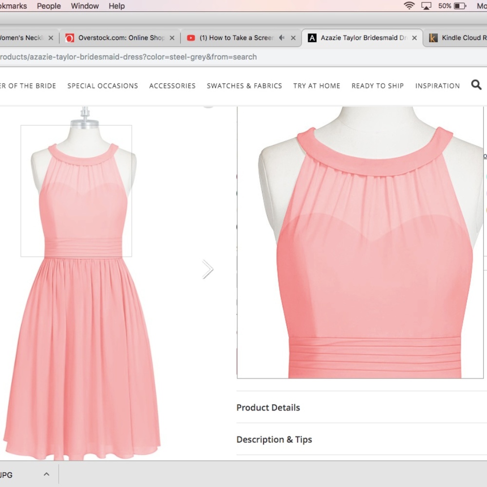This screenshot has height=487, width=487.
Task: Click the Wi-Fi status icon
Action: point(409,5)
